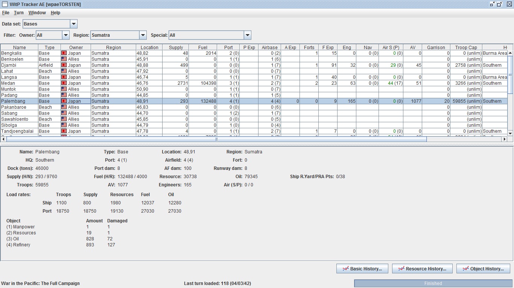Open the Data set dropdown showing Bases

coord(50,24)
